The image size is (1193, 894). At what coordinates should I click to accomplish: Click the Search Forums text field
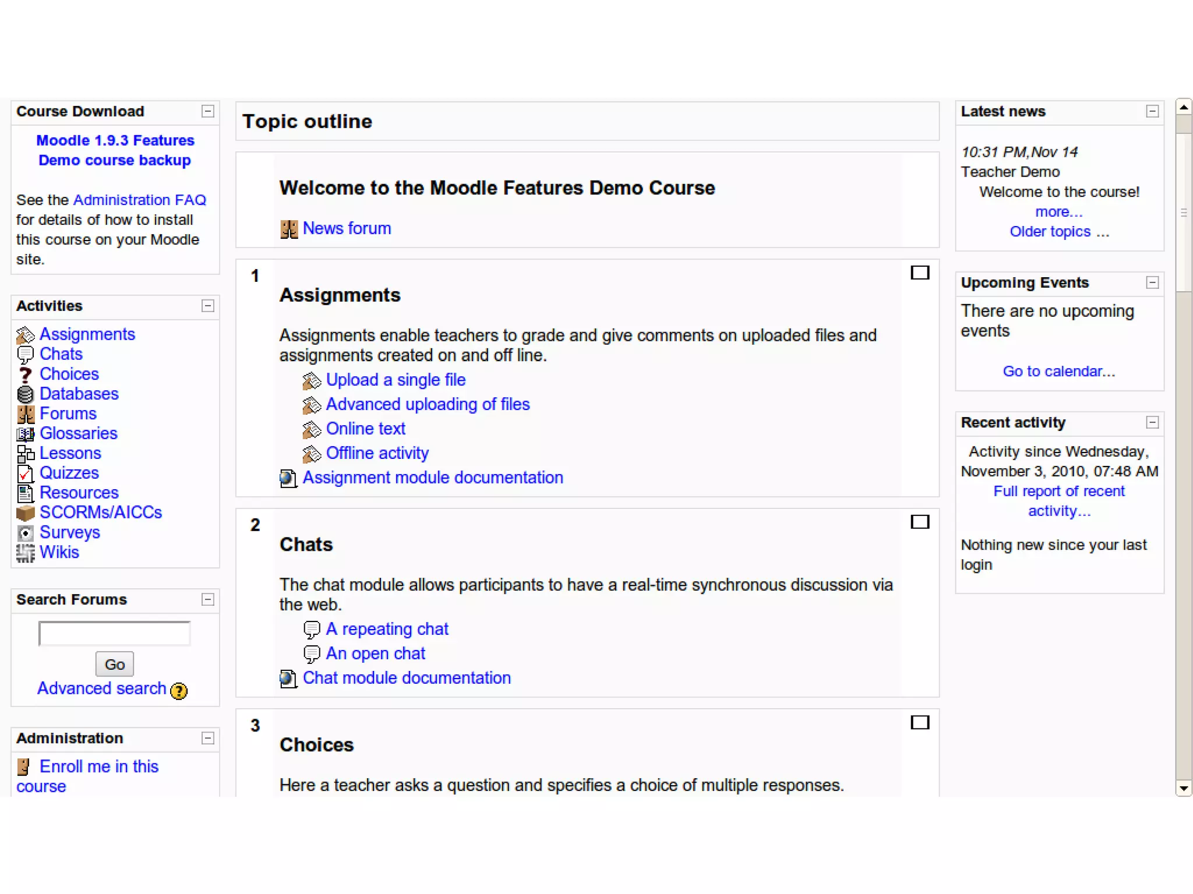click(x=114, y=634)
